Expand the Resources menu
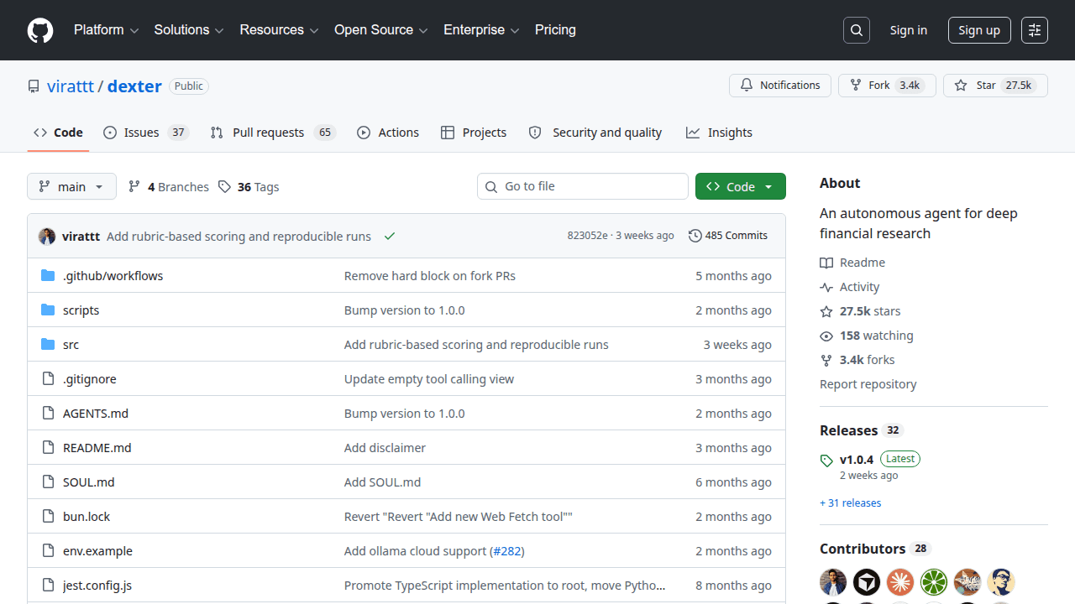This screenshot has width=1075, height=604. [x=279, y=30]
